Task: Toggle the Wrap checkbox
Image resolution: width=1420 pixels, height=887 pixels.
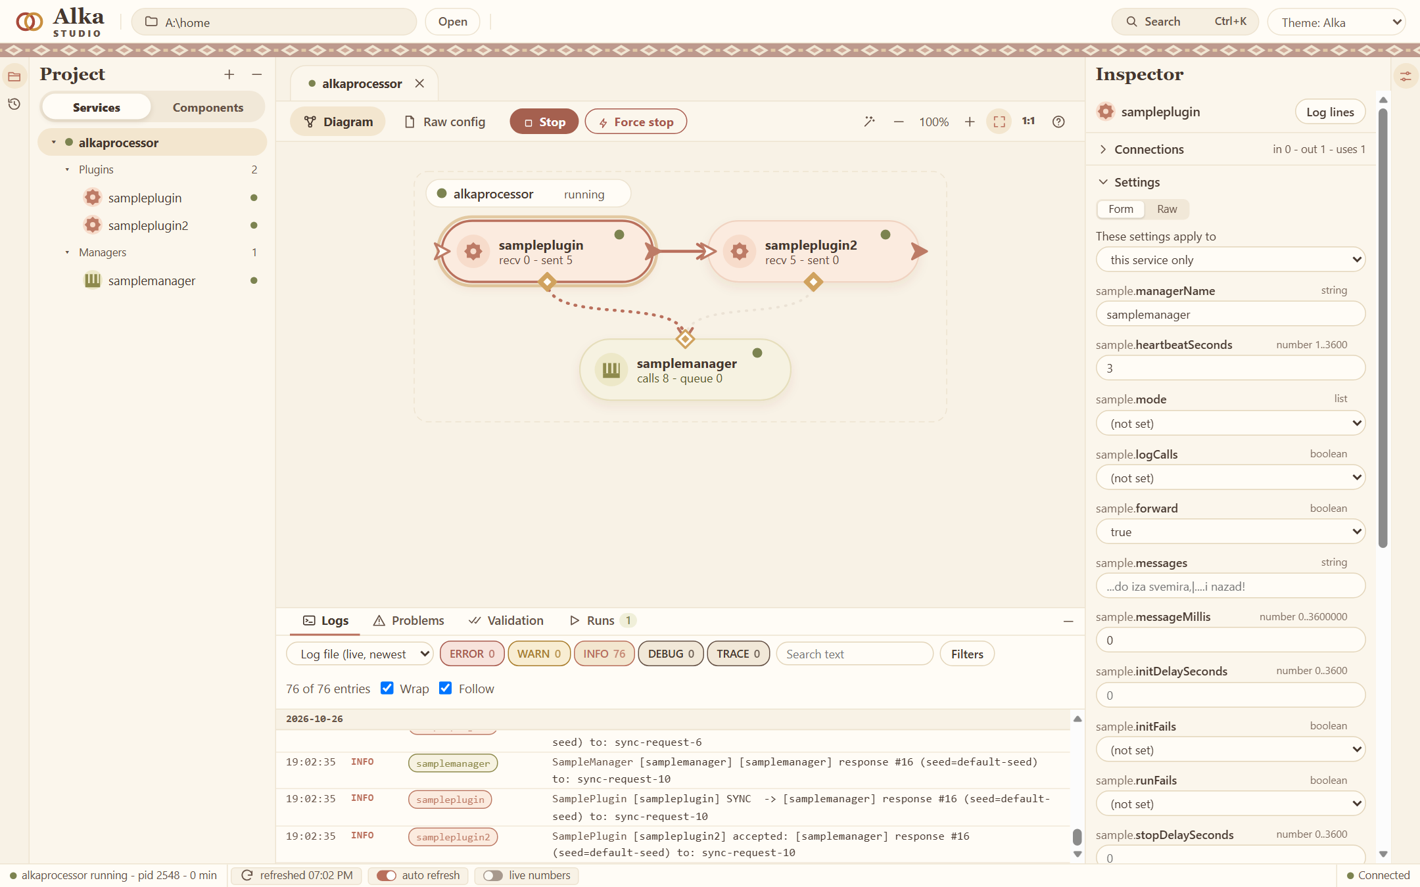Action: (387, 688)
